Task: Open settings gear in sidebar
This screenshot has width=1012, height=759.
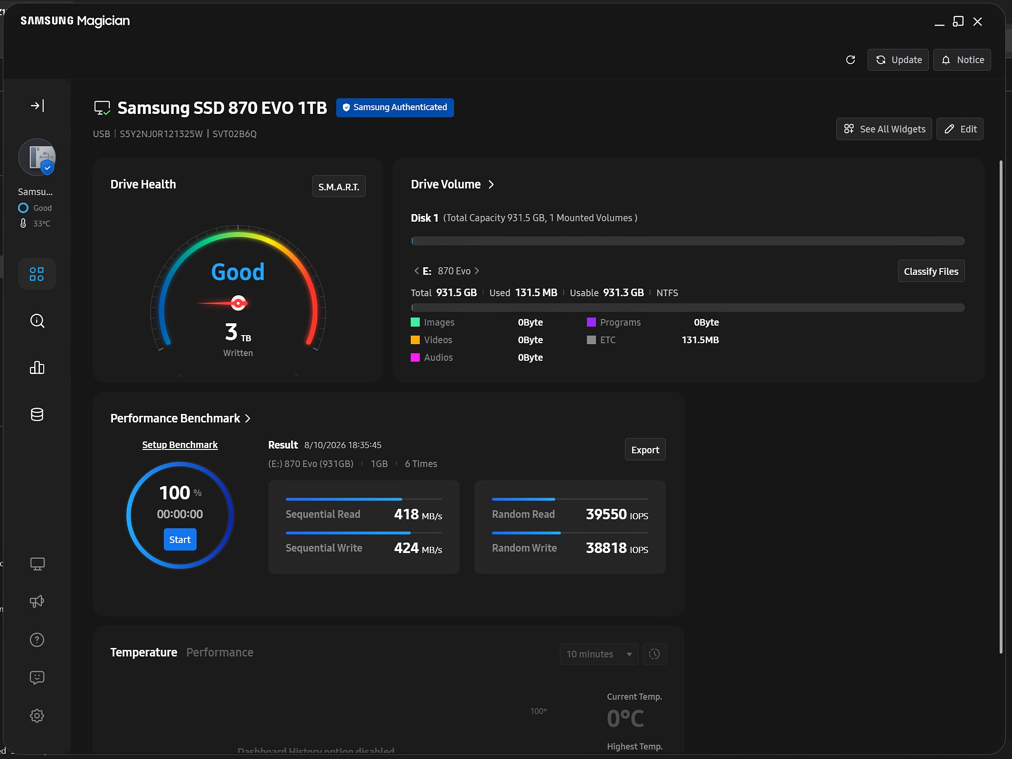Action: tap(37, 716)
